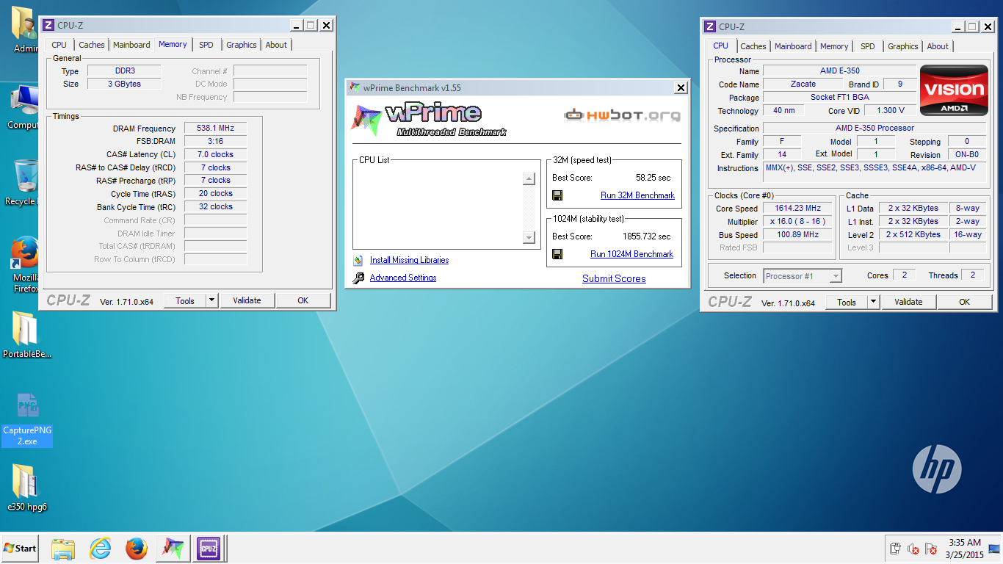Click the DRAM Frequency value 538.1 MHz

tap(215, 128)
